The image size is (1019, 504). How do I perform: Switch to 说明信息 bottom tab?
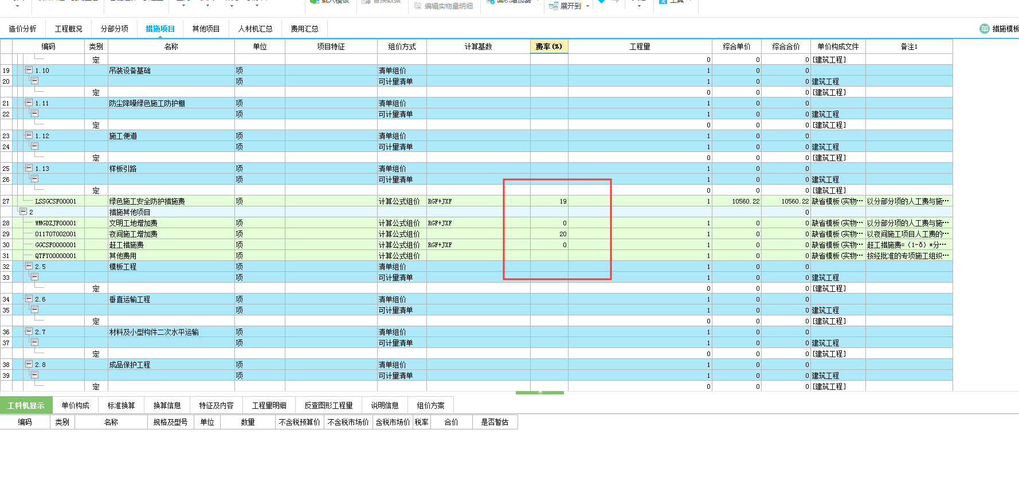tap(385, 405)
